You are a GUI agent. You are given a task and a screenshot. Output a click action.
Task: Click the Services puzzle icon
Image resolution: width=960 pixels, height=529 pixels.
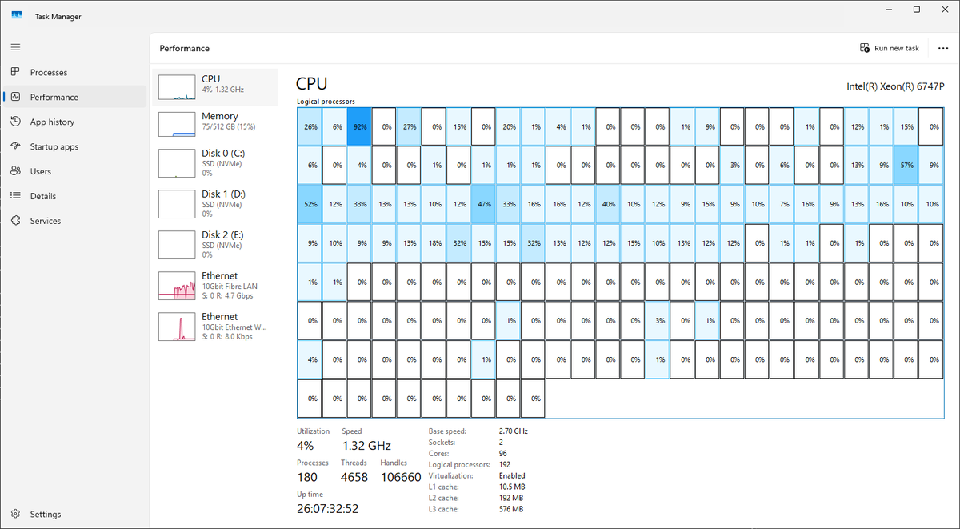point(15,221)
